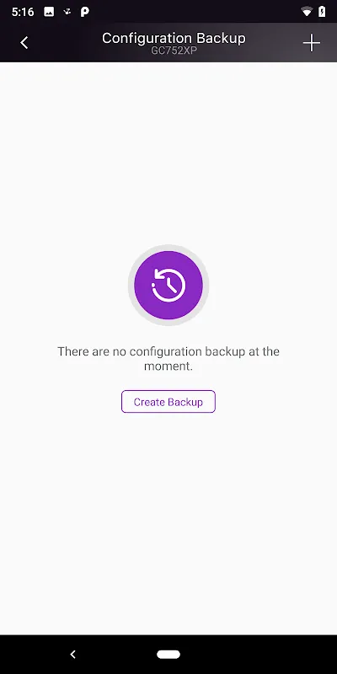The image size is (337, 674).
Task: Click the Create Backup button
Action: tap(168, 402)
